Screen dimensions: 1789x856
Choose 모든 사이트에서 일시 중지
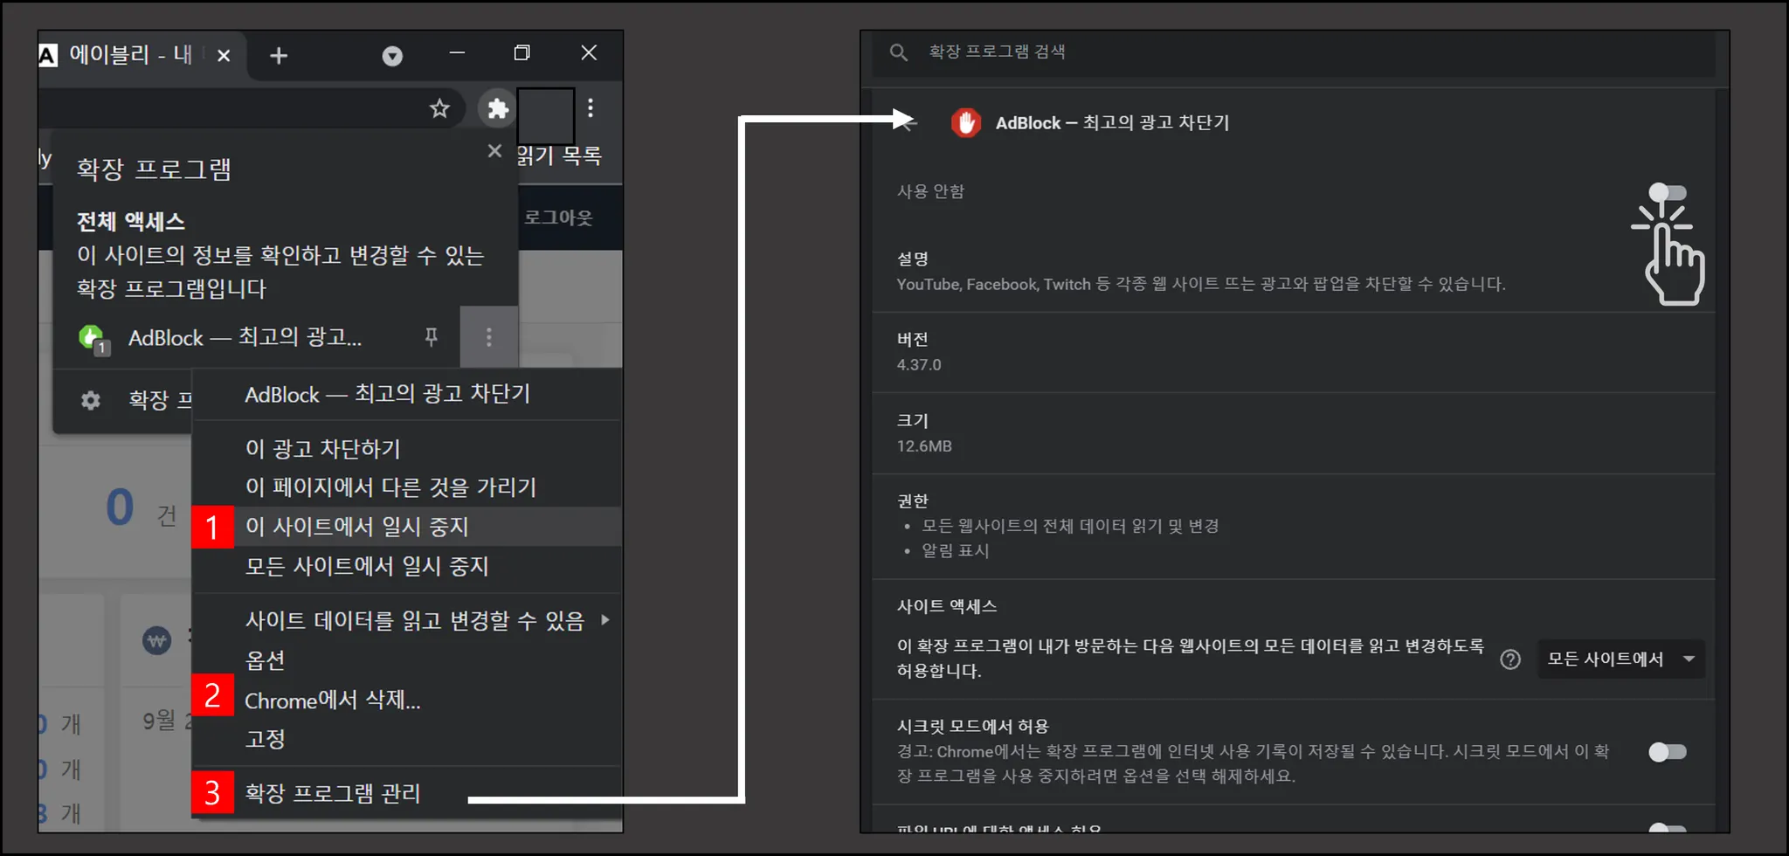tap(407, 566)
